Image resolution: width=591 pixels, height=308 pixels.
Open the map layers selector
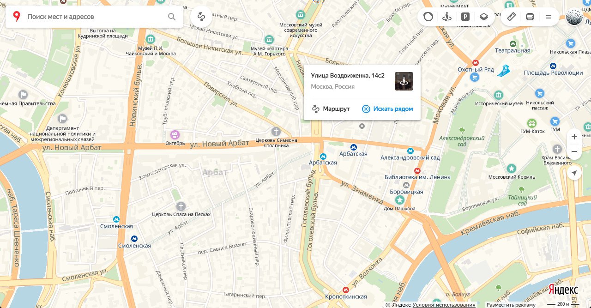pos(483,17)
